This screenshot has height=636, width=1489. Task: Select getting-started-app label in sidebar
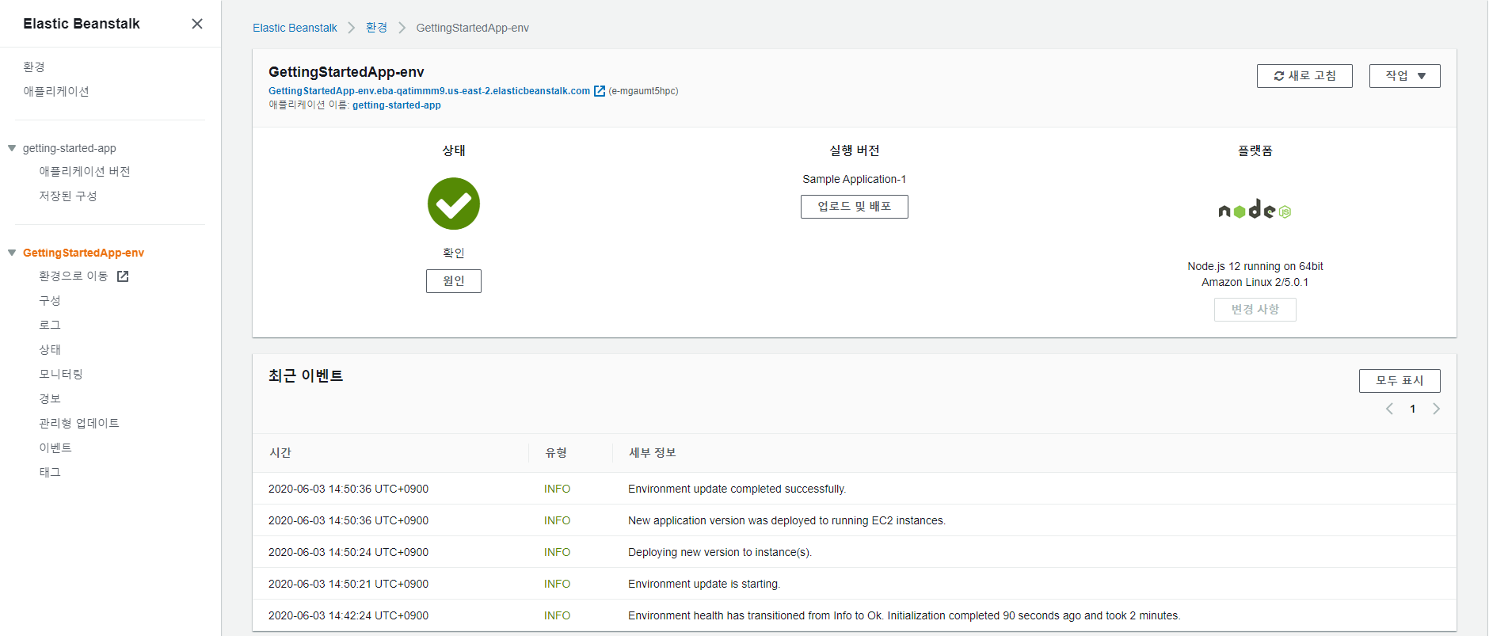click(x=70, y=148)
